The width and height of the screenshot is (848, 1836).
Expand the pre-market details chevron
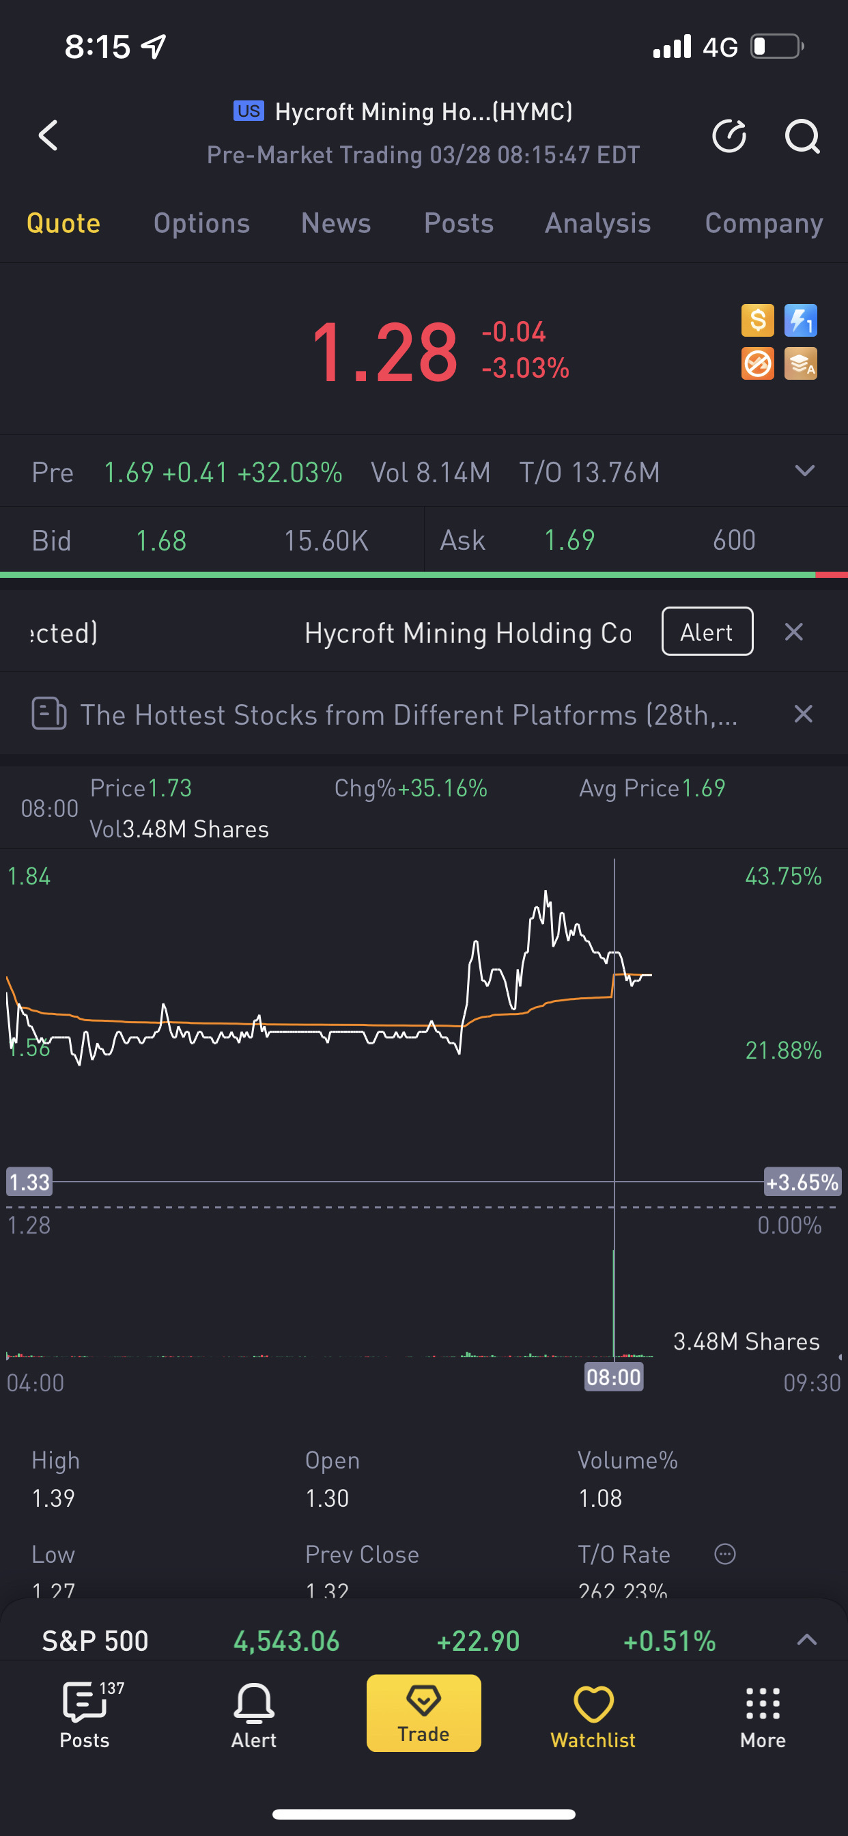804,471
